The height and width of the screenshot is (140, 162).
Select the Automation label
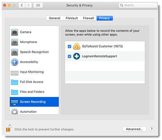(28, 112)
